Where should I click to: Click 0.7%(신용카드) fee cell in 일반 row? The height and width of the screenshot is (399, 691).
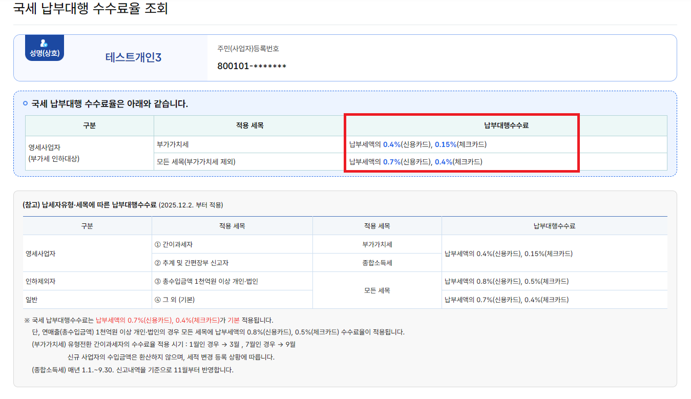pos(554,300)
